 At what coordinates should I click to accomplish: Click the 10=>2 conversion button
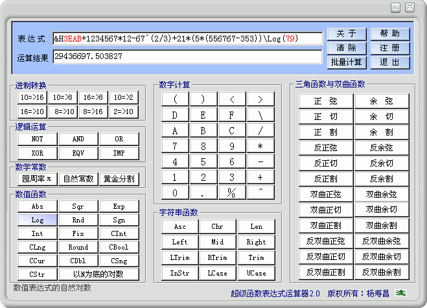124,97
